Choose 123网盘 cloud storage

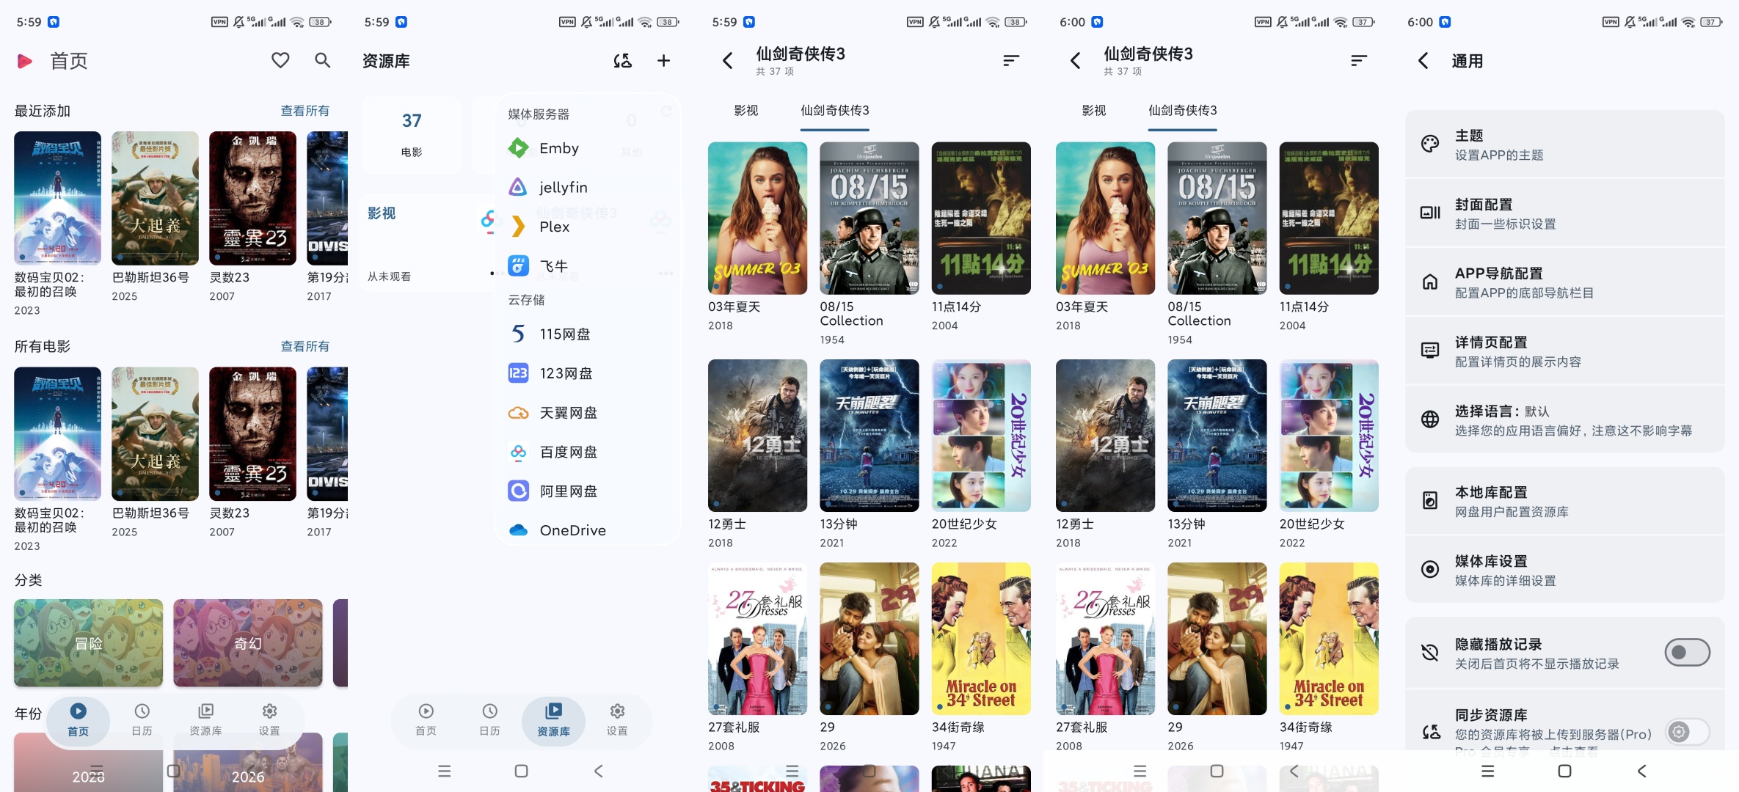(x=587, y=373)
